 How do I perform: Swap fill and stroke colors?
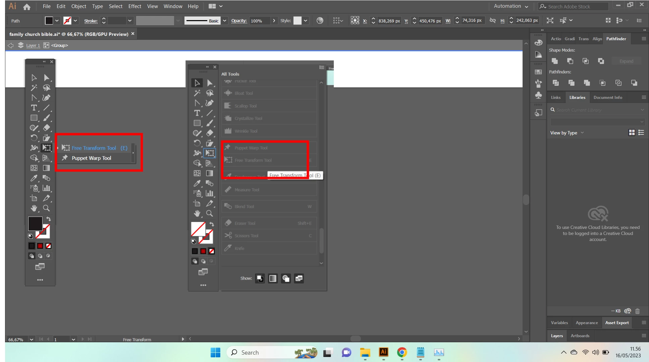click(x=49, y=219)
